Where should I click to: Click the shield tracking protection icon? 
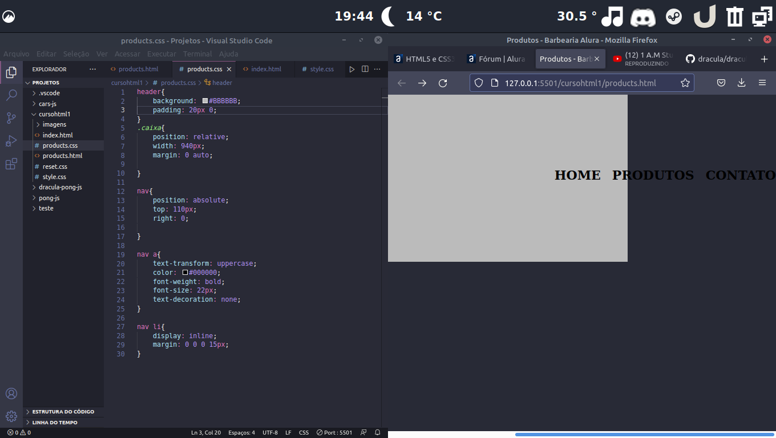[x=479, y=83]
